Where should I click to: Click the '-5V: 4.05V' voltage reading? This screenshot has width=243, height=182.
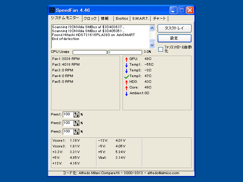click(x=112, y=146)
